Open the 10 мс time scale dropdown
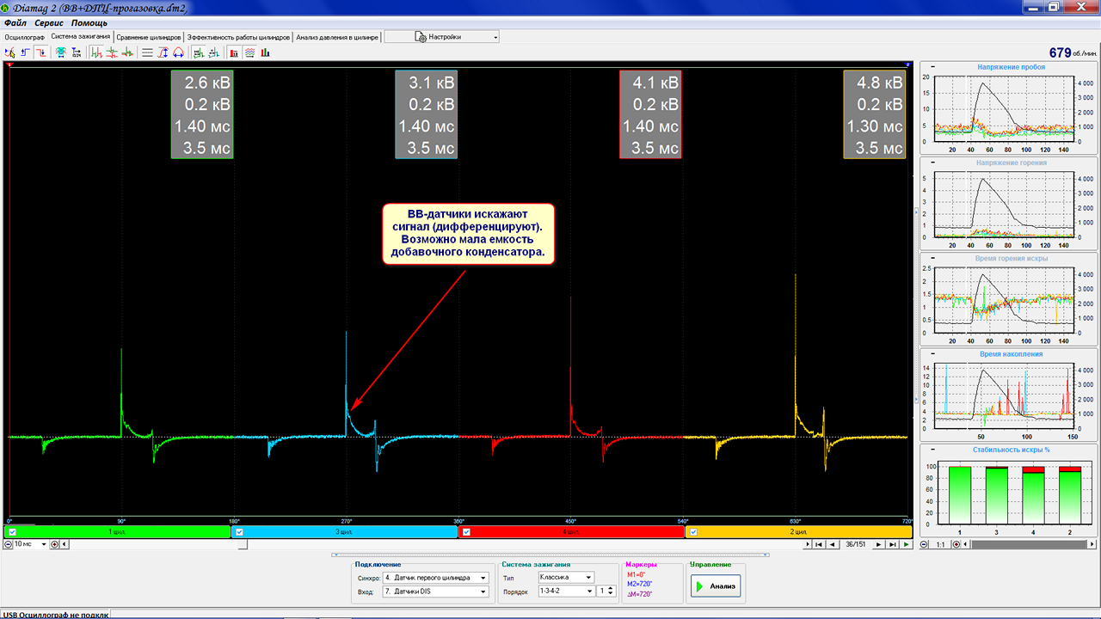Screen dimensions: 1101x619 43,544
